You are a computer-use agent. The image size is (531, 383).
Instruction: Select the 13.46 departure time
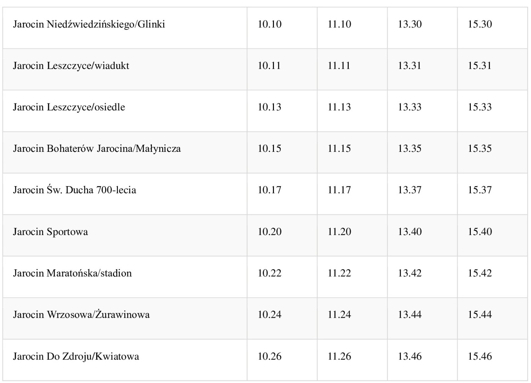pyautogui.click(x=410, y=356)
